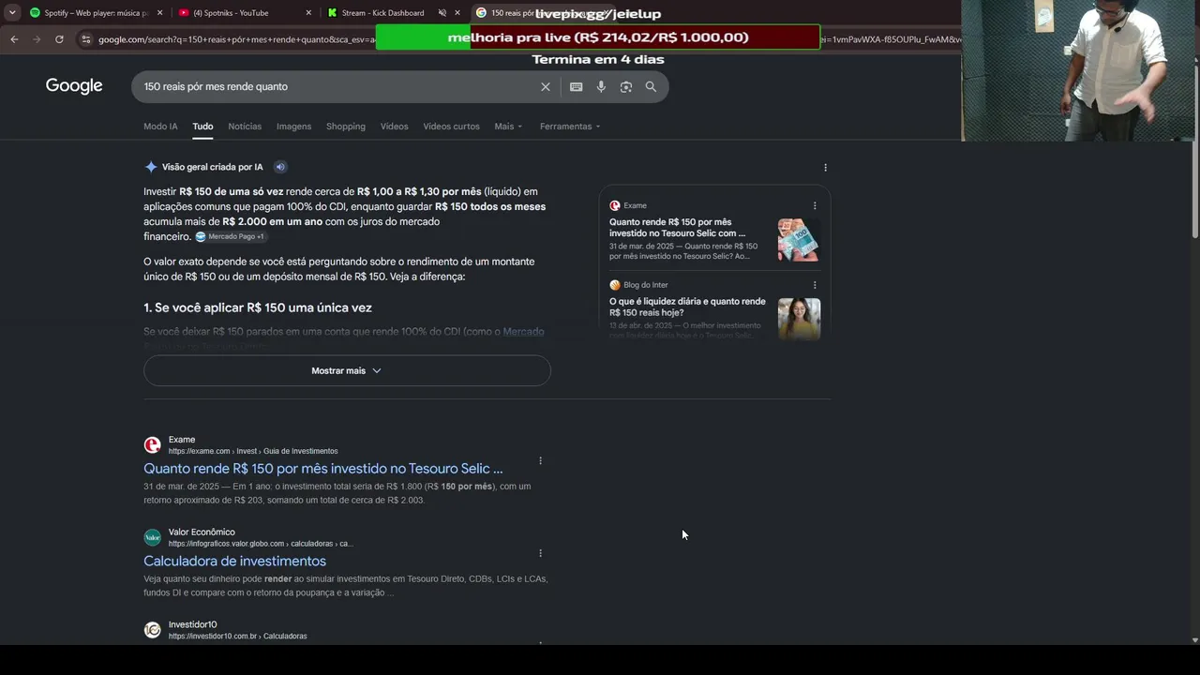
Task: Open the Google logo homepage
Action: [x=74, y=86]
